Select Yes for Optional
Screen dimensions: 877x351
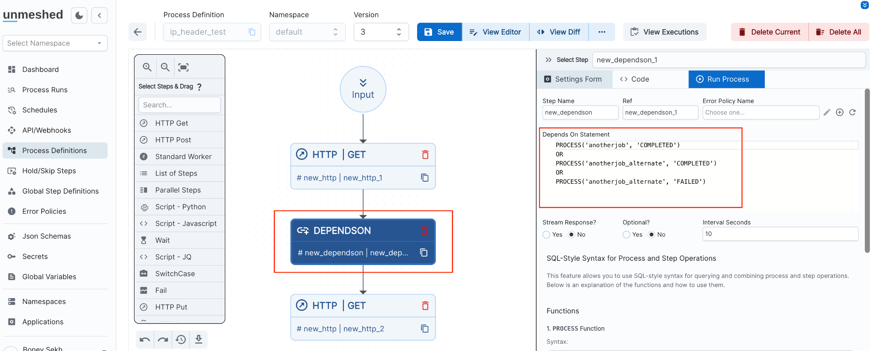coord(626,235)
